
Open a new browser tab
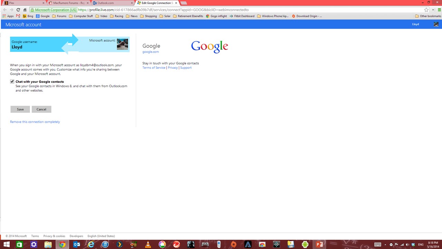click(x=184, y=3)
